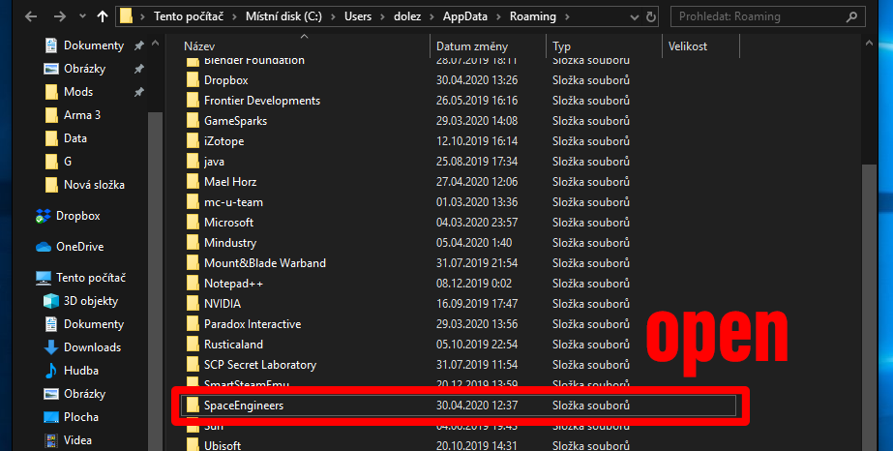Select Frontier Developments folder

(459, 101)
